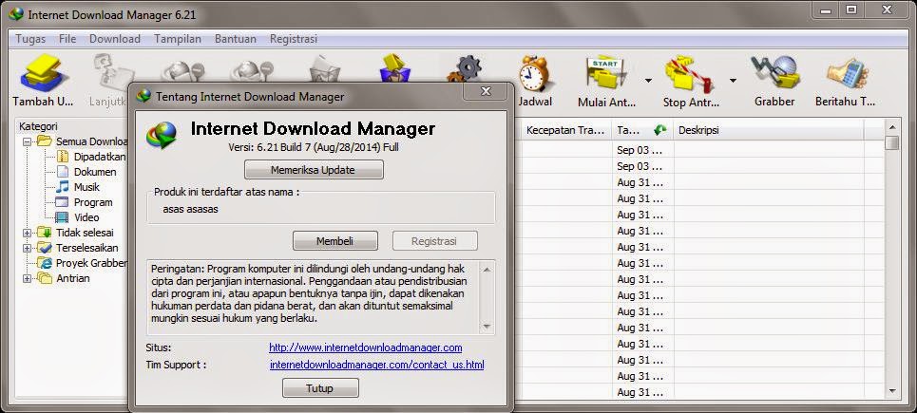The height and width of the screenshot is (413, 917).
Task: Collapse the Semua Download tree node
Action: (x=27, y=142)
